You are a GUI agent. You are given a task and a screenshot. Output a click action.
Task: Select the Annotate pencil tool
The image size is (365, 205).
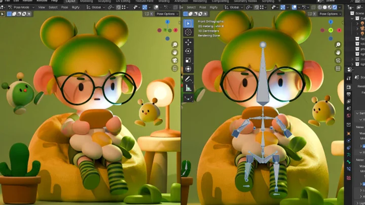click(188, 79)
